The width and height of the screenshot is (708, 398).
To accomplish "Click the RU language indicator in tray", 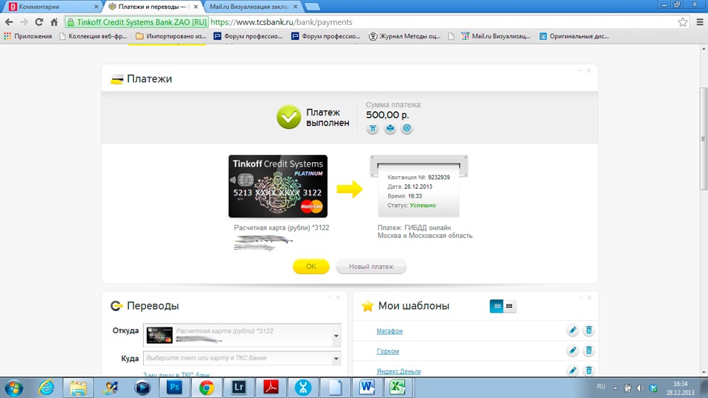I will 601,387.
